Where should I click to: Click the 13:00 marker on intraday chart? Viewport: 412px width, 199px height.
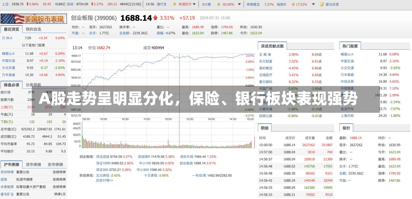coord(168,119)
